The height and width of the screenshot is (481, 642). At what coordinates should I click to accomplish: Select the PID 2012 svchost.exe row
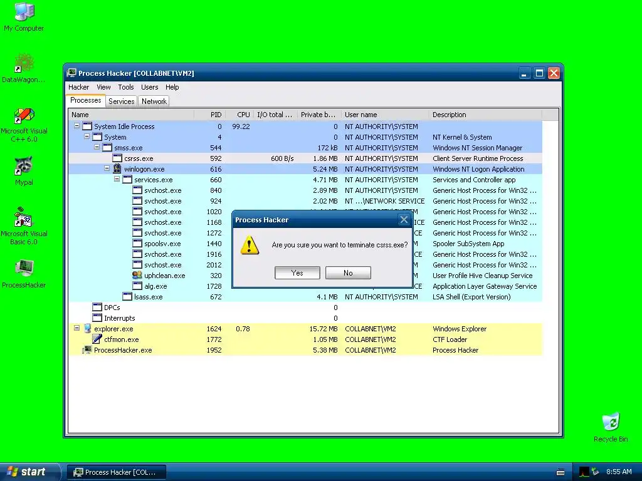pyautogui.click(x=305, y=265)
